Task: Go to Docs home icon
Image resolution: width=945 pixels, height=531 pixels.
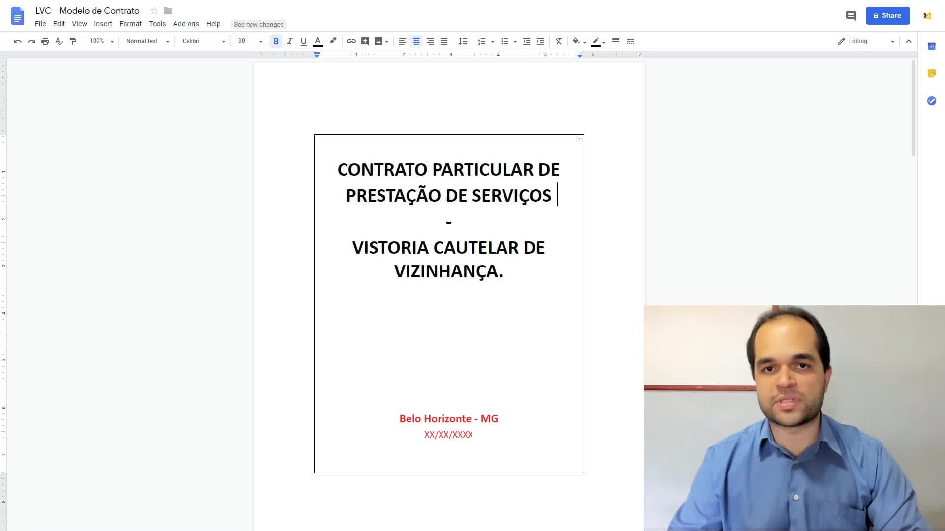Action: [18, 16]
